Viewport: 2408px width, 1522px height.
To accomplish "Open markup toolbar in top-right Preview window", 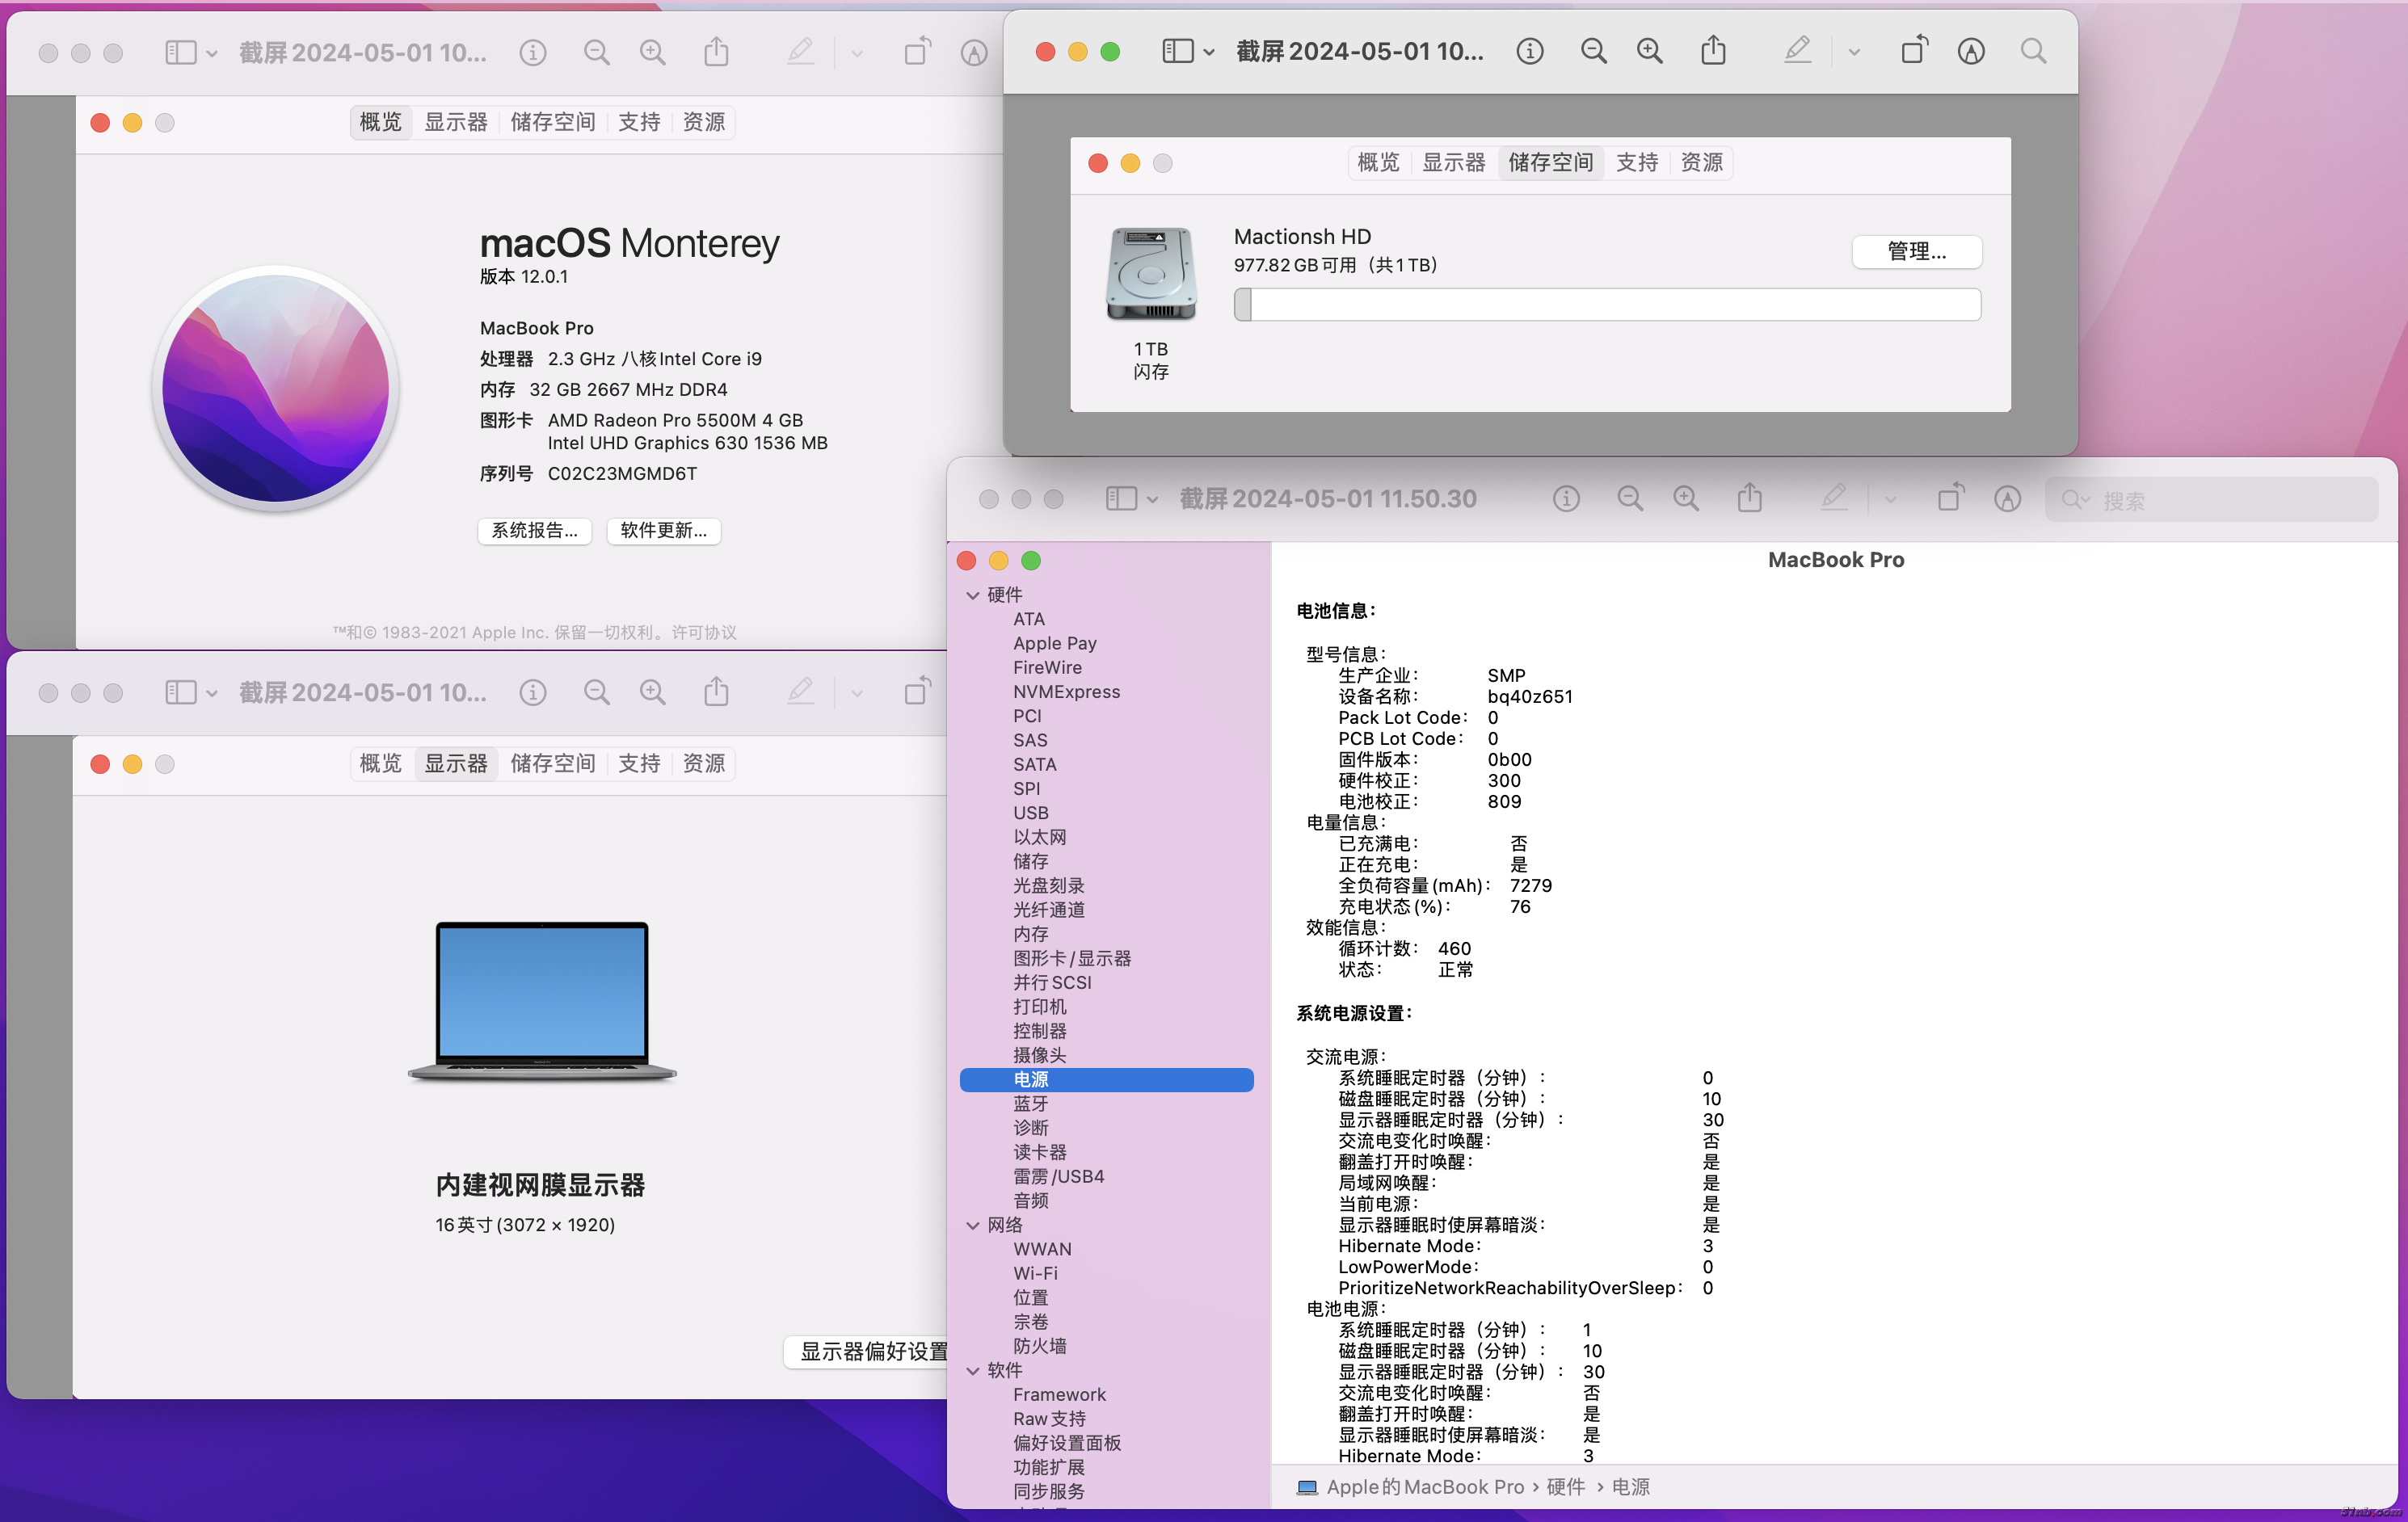I will coord(1970,51).
